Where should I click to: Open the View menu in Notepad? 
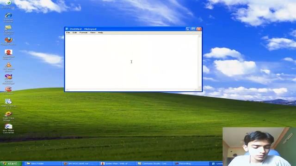pyautogui.click(x=92, y=33)
